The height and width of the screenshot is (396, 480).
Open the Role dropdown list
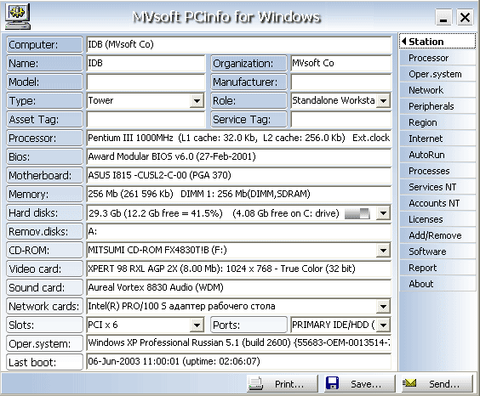pos(383,100)
